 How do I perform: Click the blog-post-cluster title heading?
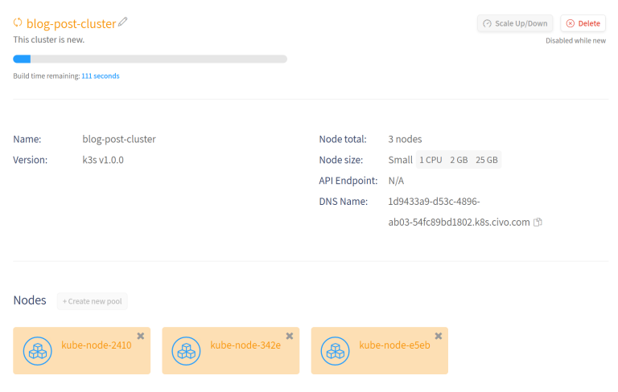point(72,23)
